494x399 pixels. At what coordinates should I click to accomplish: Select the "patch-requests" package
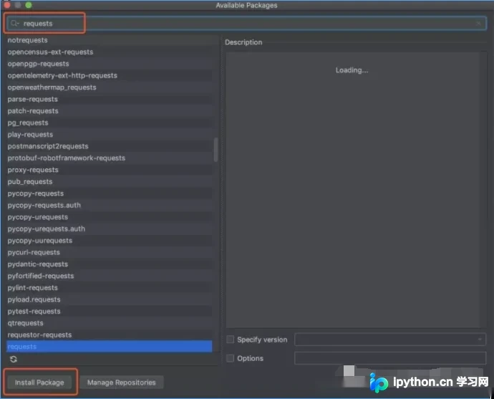[x=110, y=111]
